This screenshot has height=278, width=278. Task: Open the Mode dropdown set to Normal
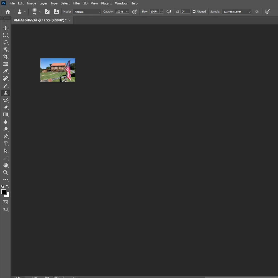pos(87,12)
